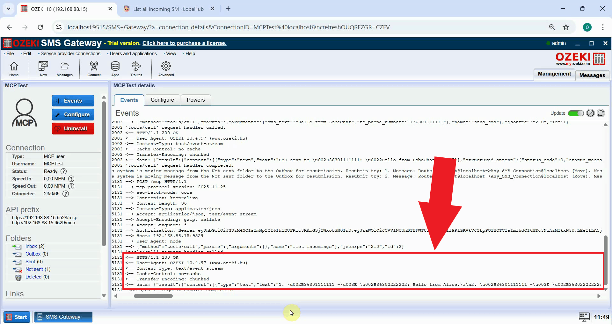The width and height of the screenshot is (612, 325).
Task: Click the Inbox folder icon
Action: (17, 247)
